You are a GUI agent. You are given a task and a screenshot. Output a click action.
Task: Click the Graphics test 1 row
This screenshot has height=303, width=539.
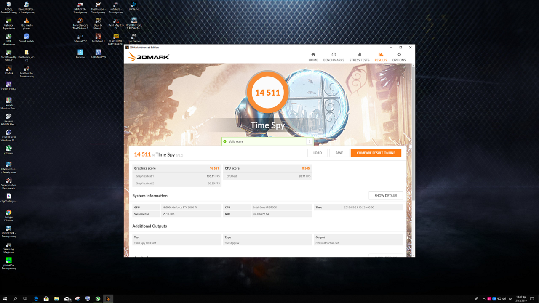177,176
